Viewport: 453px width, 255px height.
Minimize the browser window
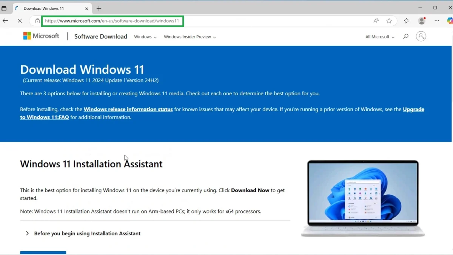point(420,8)
